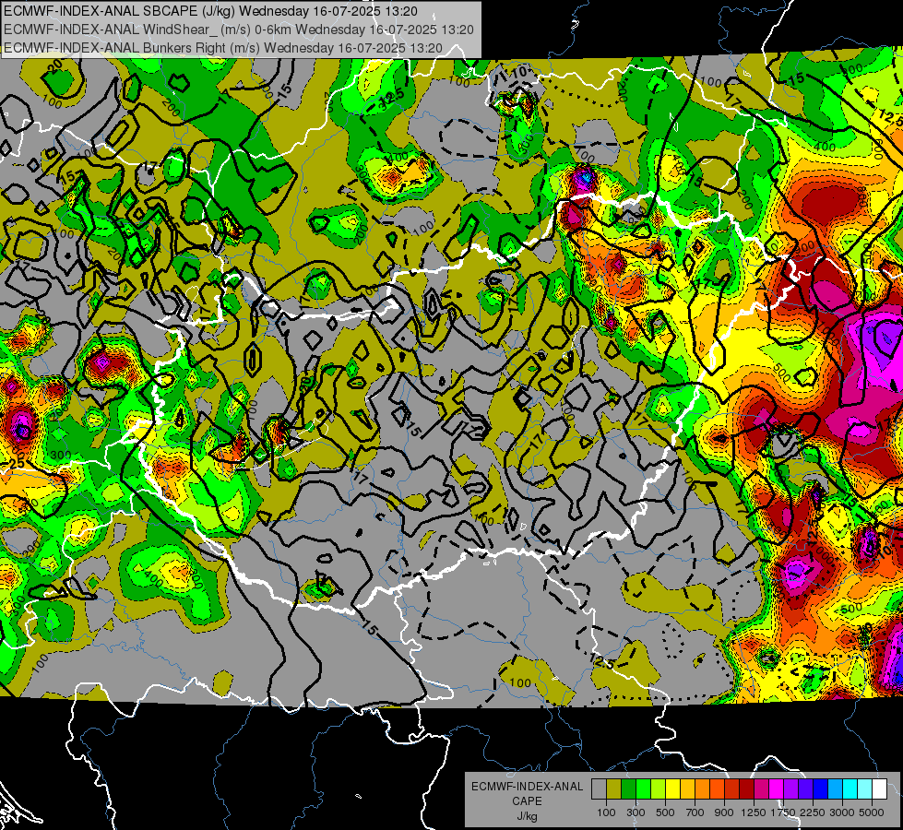Select the pure blue swatch after 2250
This screenshot has width=903, height=830.
pos(821,789)
